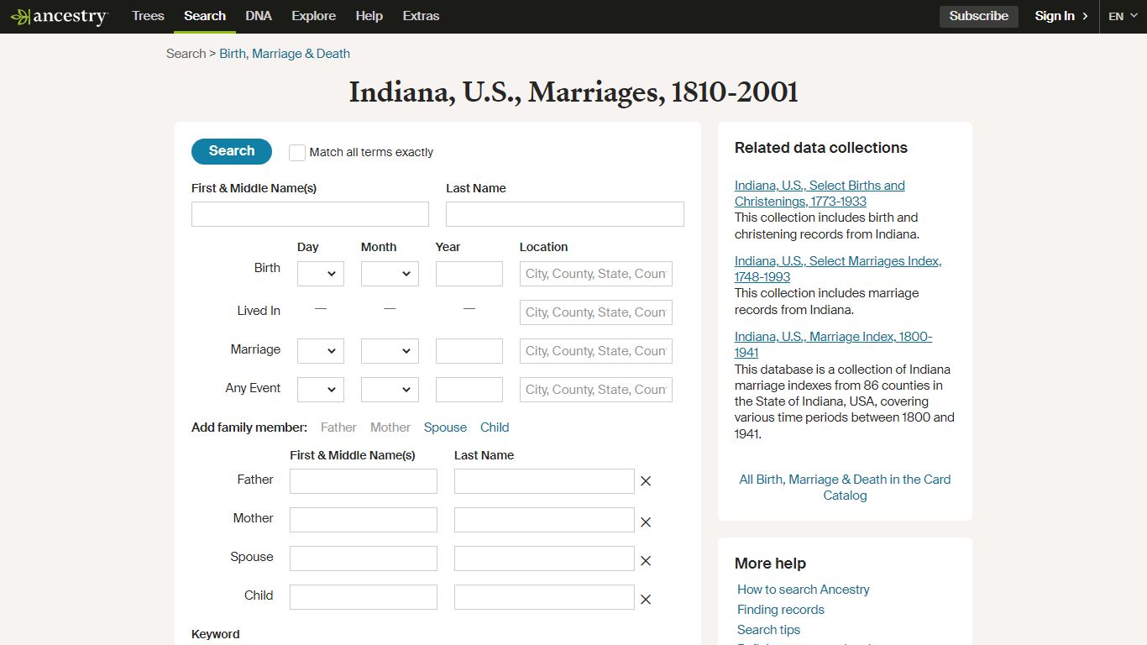Image resolution: width=1147 pixels, height=645 pixels.
Task: Focus the main Last Name field
Action: [565, 214]
